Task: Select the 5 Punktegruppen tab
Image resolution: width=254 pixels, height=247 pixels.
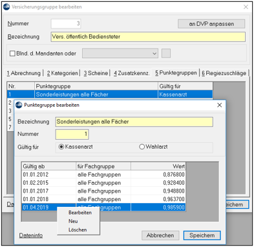Action: [176, 73]
